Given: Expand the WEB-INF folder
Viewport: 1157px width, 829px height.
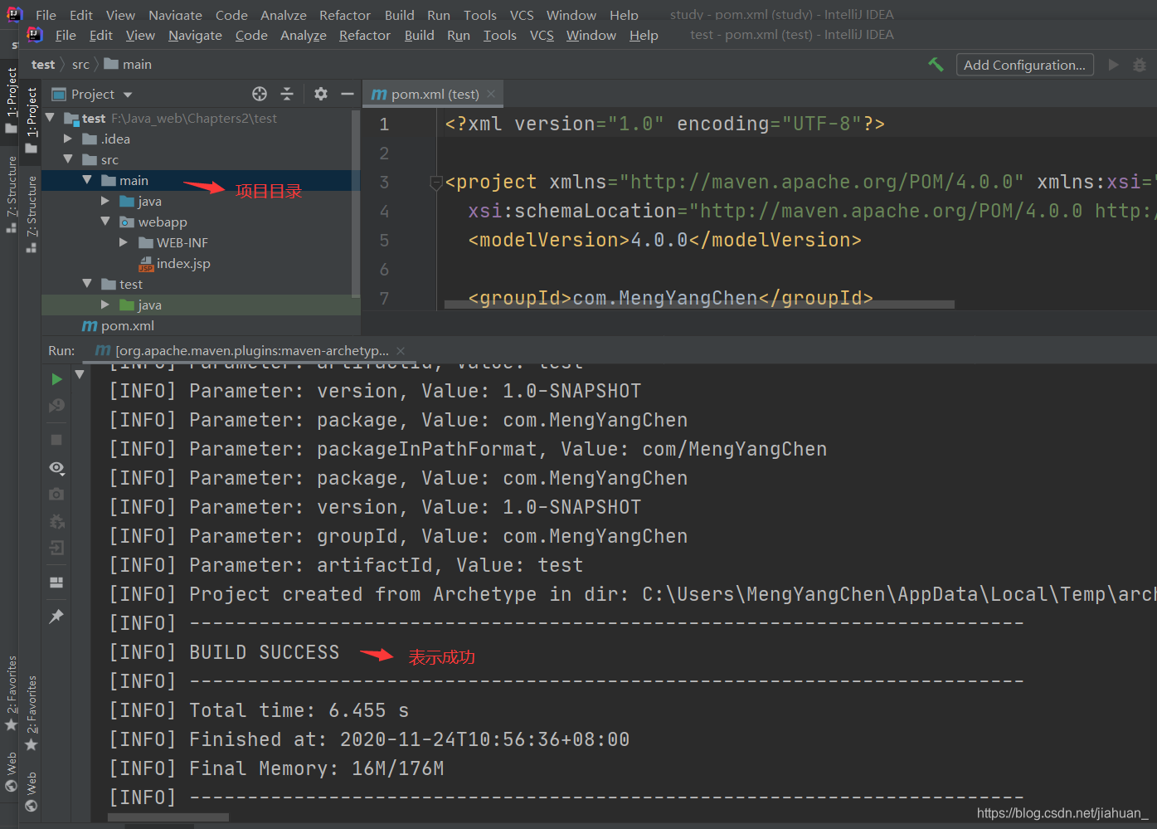Looking at the screenshot, I should [124, 242].
